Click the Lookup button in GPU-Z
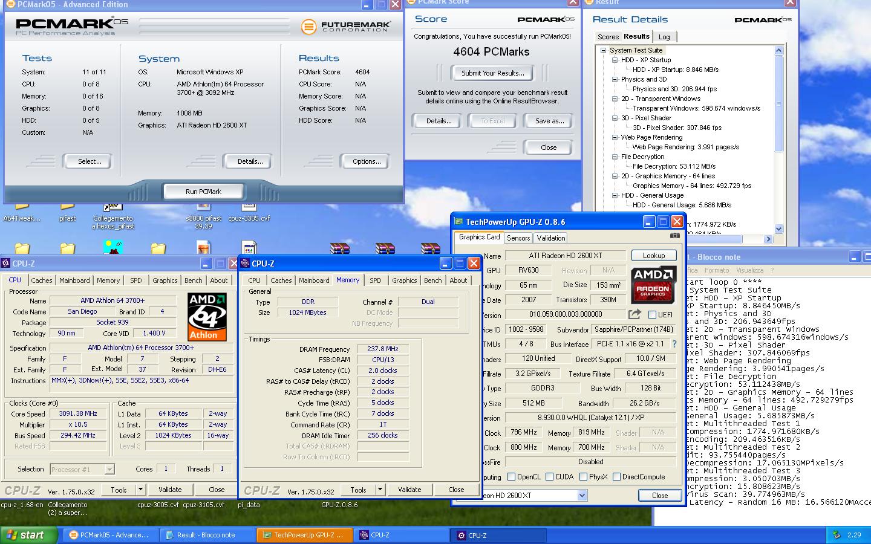 (x=654, y=256)
